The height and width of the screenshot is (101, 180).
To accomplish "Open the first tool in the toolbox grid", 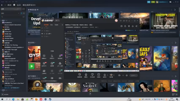I will 44,57.
